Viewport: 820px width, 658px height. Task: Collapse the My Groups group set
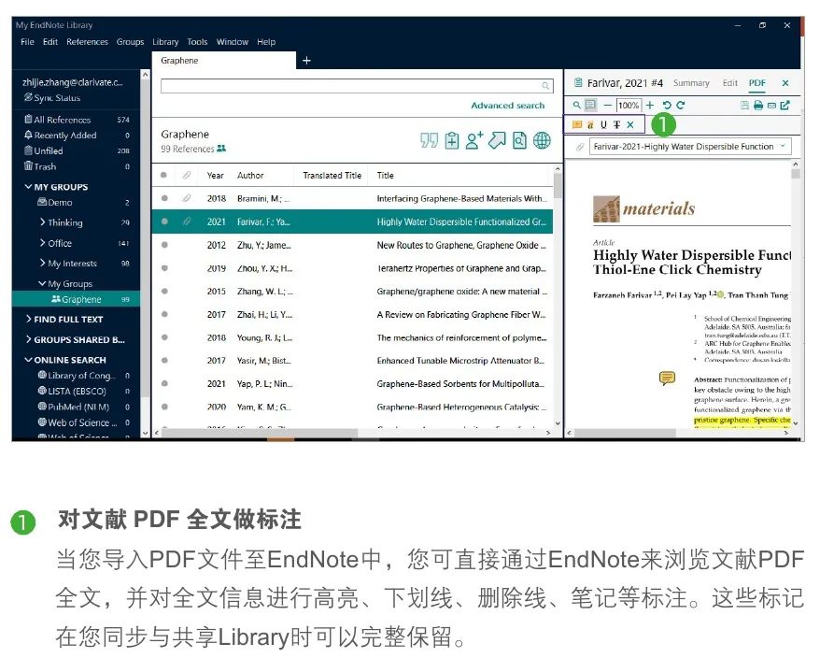tap(42, 283)
